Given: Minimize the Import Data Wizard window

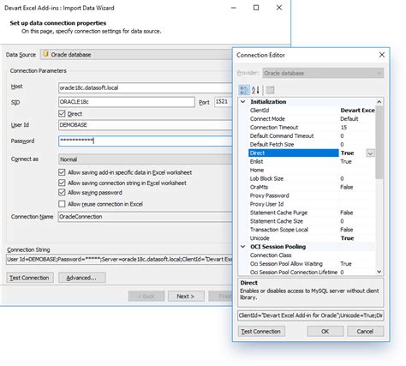Looking at the screenshot, I should (x=234, y=8).
